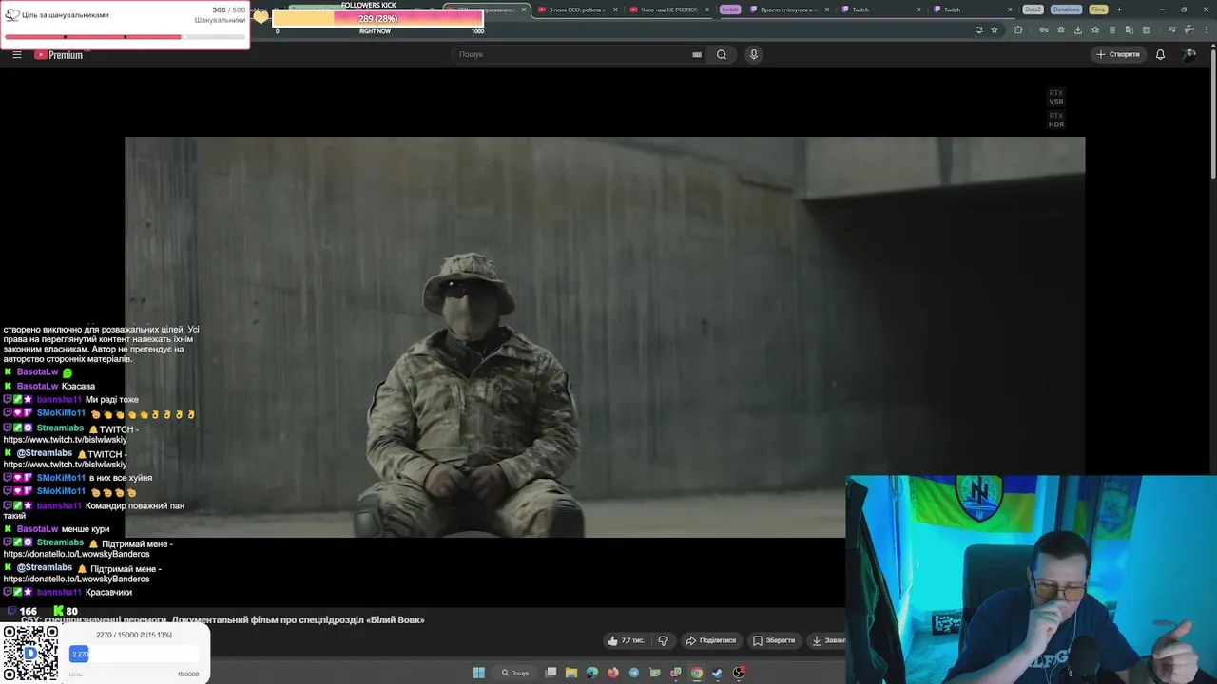Open Chrome profile avatar in toolbar

pos(1189,29)
